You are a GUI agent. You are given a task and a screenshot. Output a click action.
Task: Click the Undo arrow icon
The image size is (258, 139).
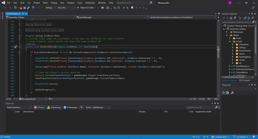tap(33, 8)
